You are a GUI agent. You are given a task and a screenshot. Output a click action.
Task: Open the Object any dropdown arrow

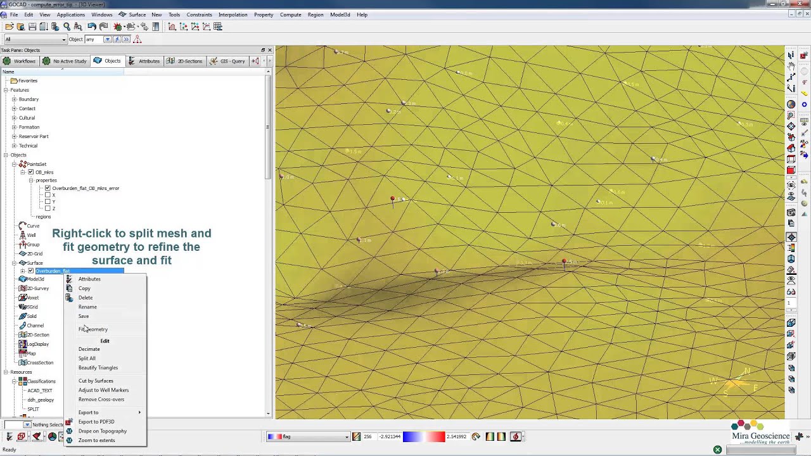click(x=107, y=39)
